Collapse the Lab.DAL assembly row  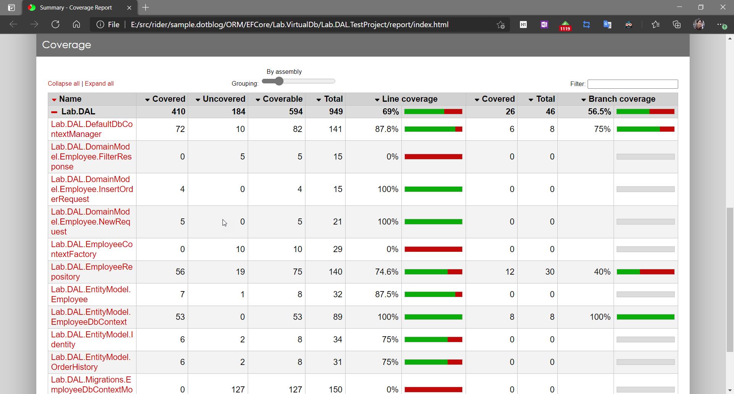(x=54, y=112)
